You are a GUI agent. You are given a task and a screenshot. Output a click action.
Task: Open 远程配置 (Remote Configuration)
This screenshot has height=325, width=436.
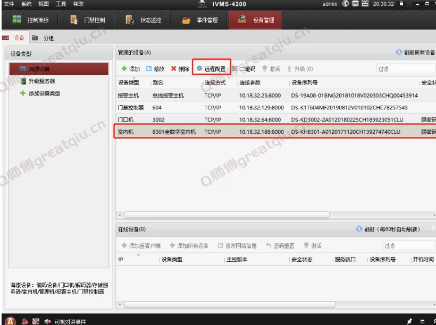211,69
